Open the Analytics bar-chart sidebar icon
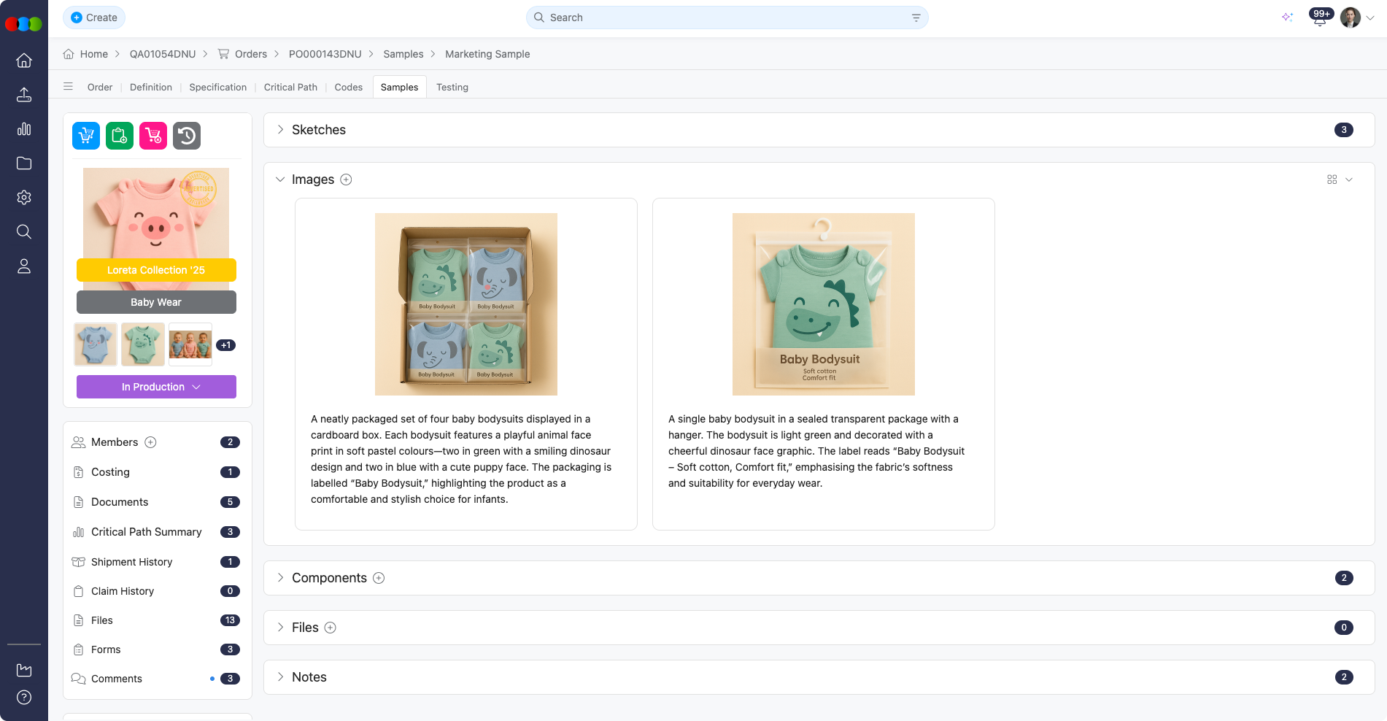1387x721 pixels. 24,128
